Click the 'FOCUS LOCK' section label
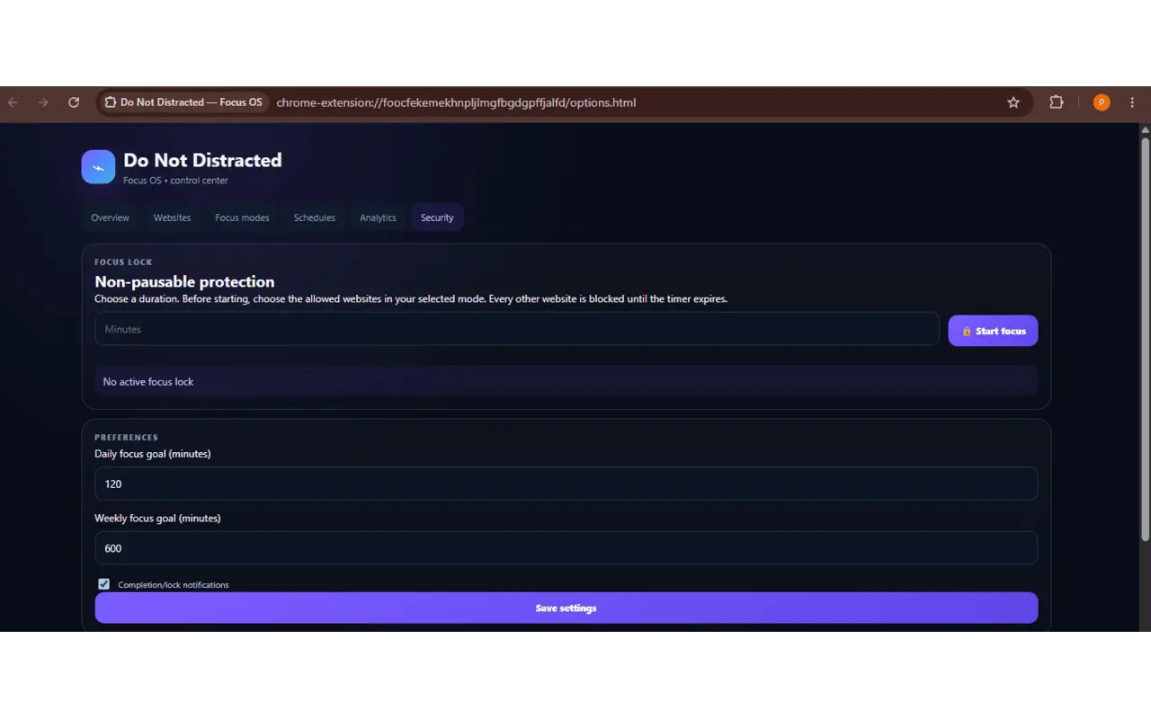The width and height of the screenshot is (1151, 719). [x=123, y=262]
